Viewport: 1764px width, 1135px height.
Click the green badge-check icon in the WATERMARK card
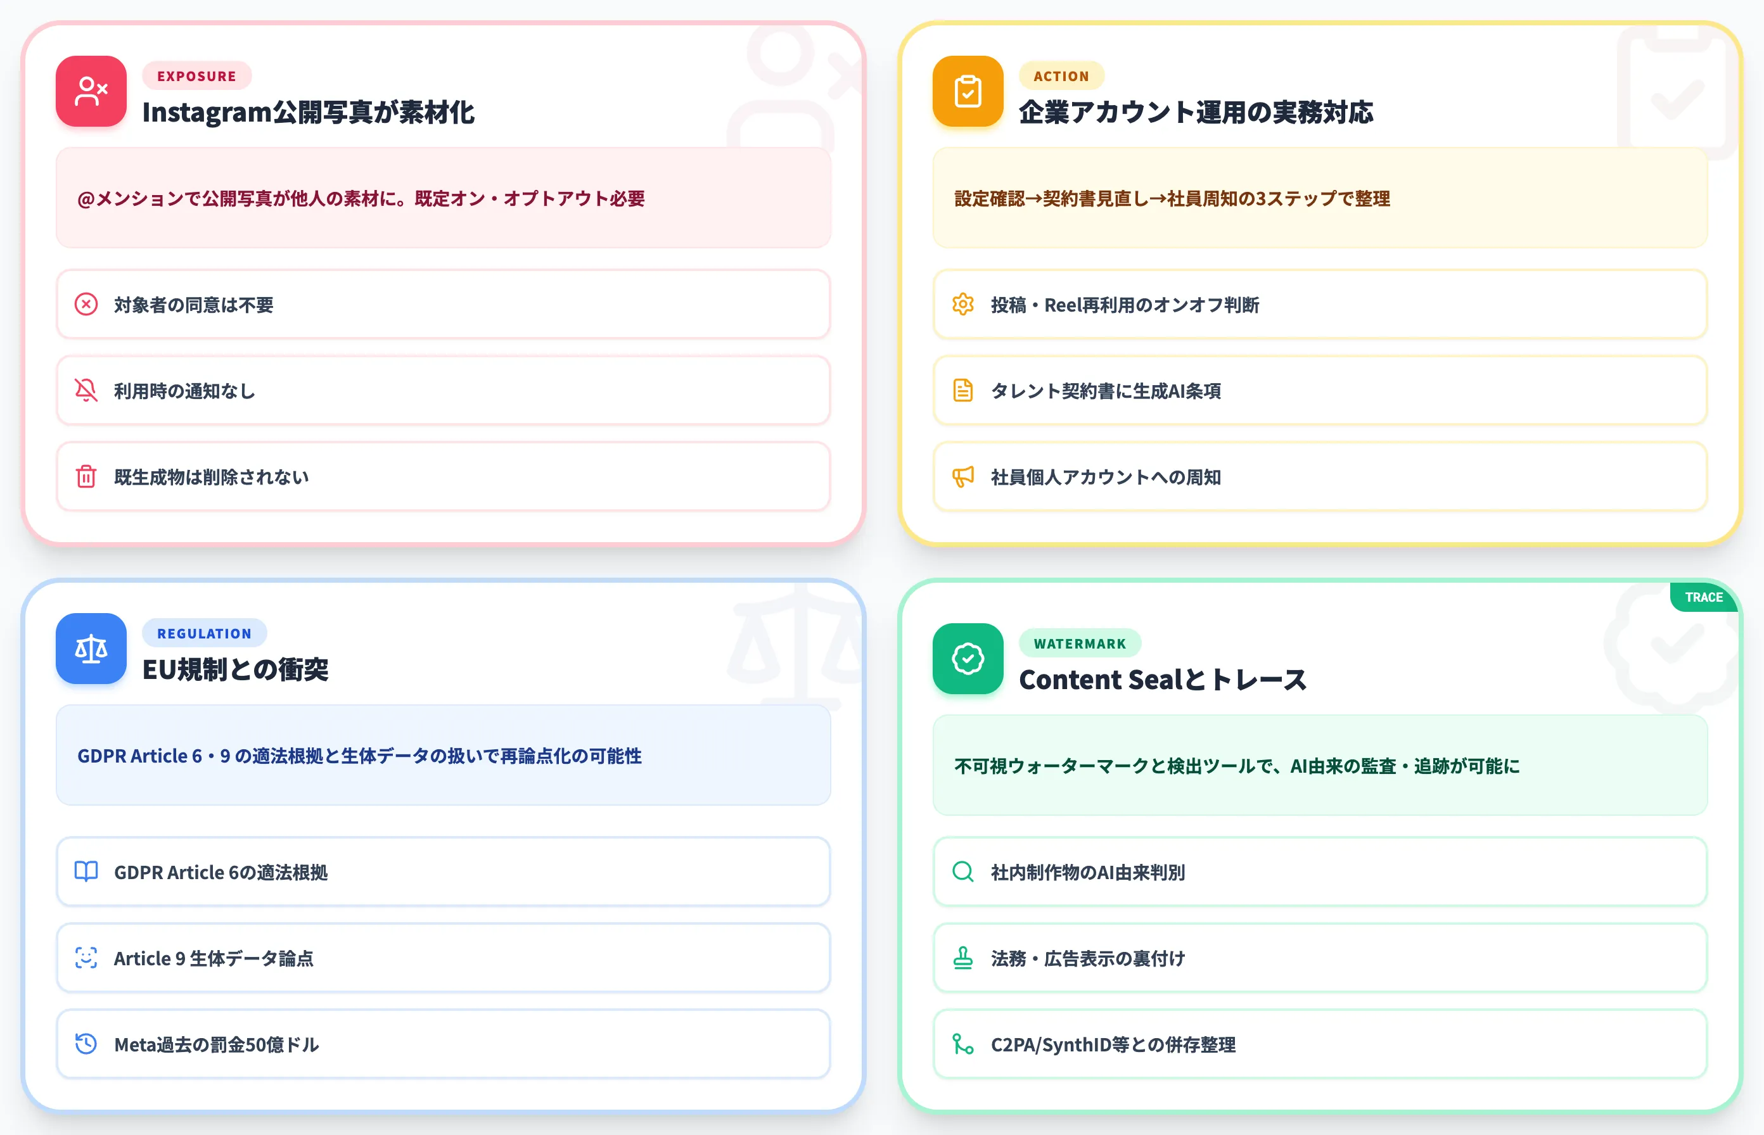click(967, 659)
